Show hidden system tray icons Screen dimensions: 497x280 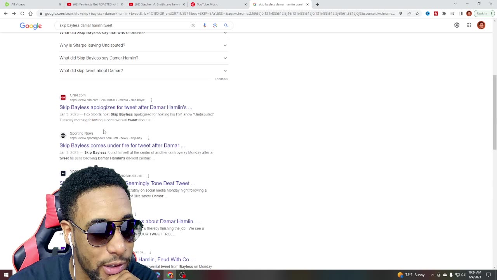pyautogui.click(x=432, y=275)
